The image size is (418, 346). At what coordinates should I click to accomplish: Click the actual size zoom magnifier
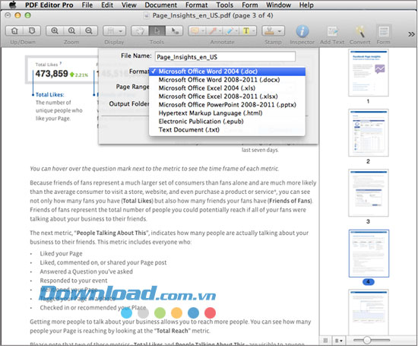tap(71, 31)
